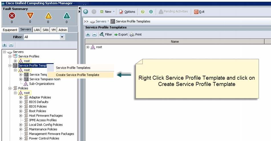This screenshot has height=141, width=271.
Task: Click the Exit button
Action: (199, 12)
